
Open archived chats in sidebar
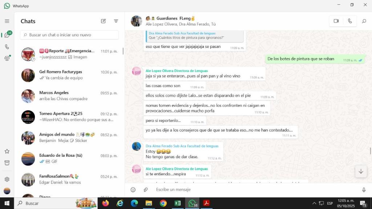point(7,163)
